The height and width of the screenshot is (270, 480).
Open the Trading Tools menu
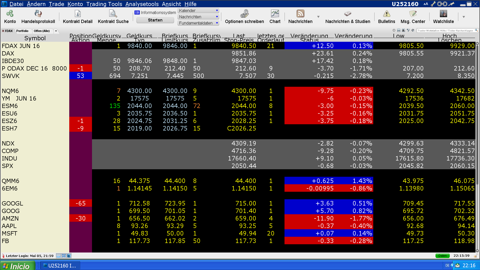point(104,4)
